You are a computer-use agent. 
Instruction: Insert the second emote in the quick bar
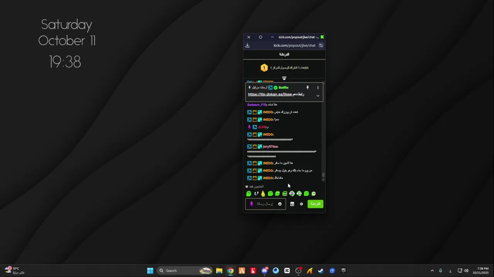tap(256, 194)
